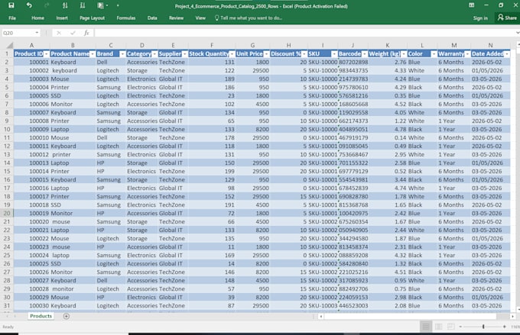
Task: Open the Unit Price filter dropdown
Action: click(266, 54)
